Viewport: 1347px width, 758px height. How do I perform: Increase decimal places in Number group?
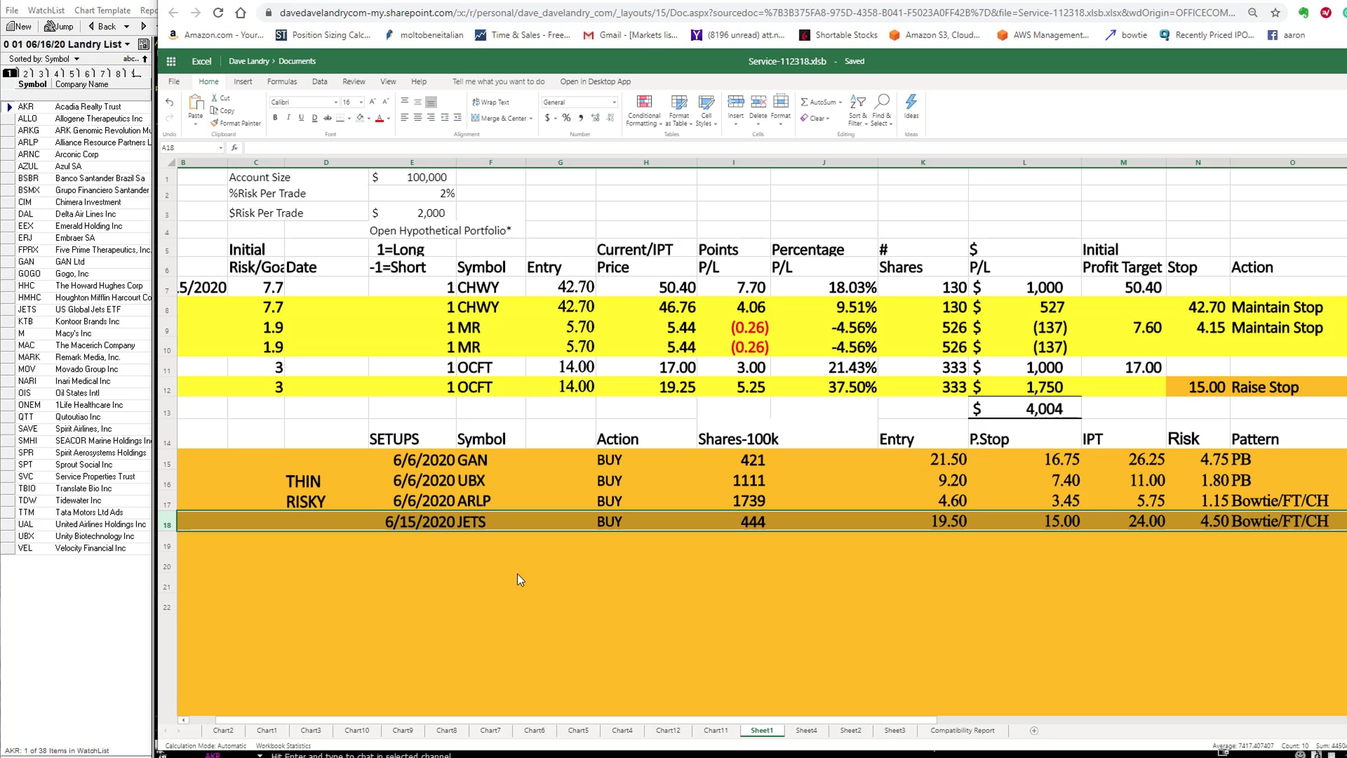click(x=595, y=118)
